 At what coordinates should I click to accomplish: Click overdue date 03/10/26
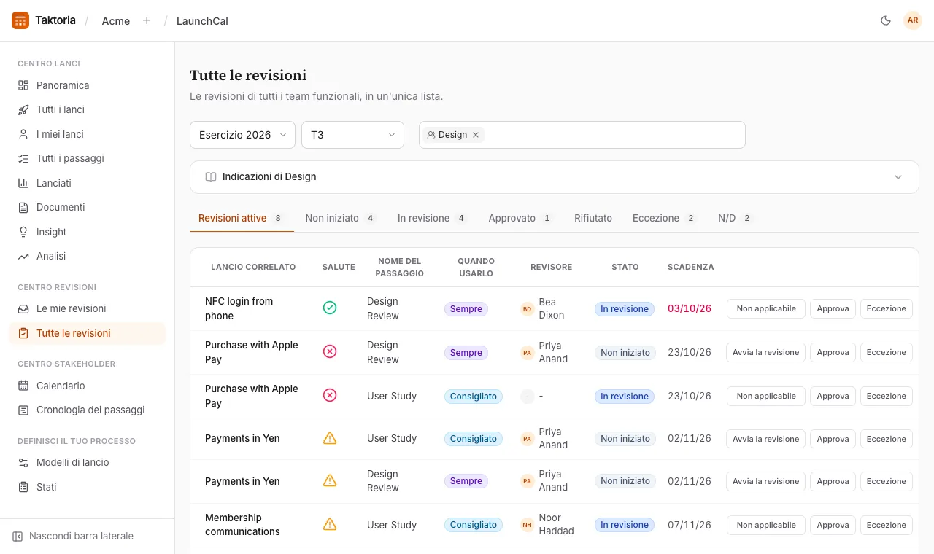point(690,308)
